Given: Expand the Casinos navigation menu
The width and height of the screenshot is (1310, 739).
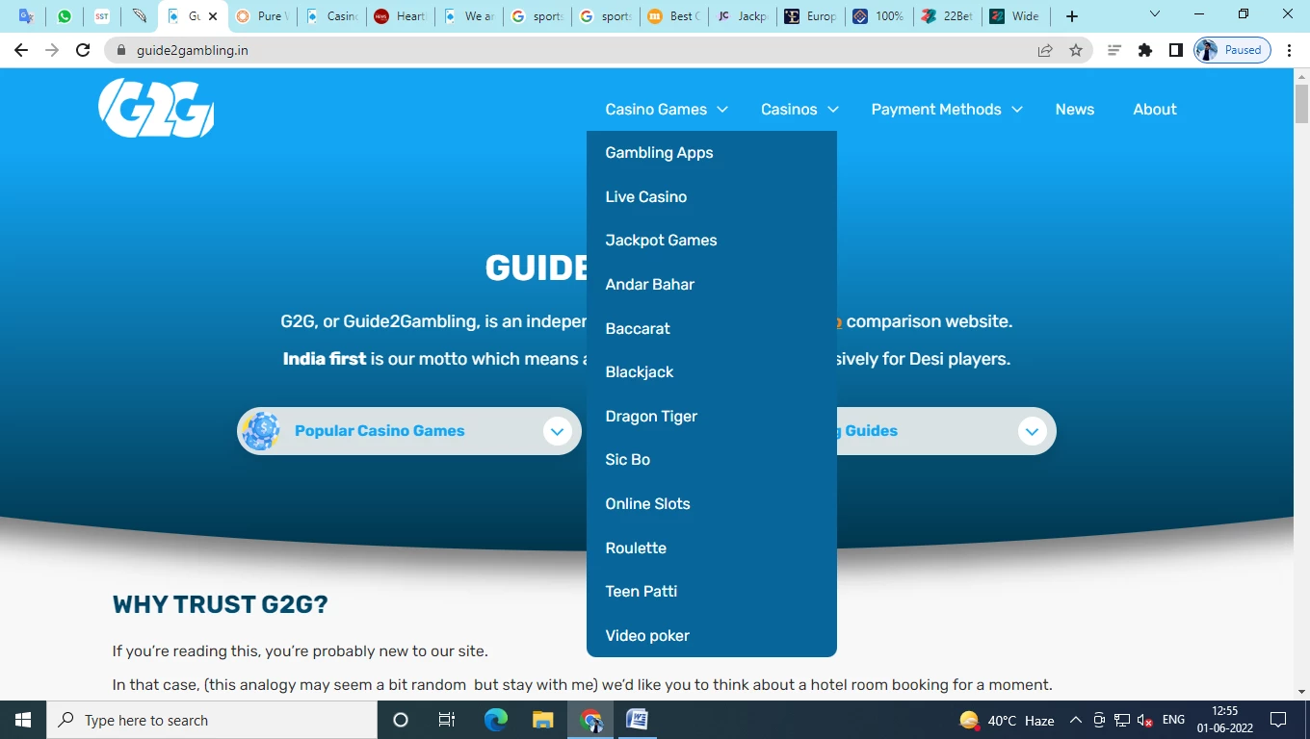Looking at the screenshot, I should click(x=799, y=110).
